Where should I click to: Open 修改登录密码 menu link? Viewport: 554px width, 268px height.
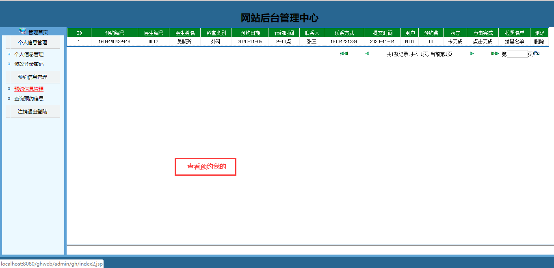(29, 64)
